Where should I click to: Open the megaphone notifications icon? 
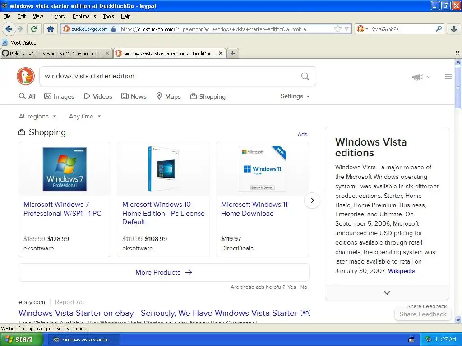(x=417, y=77)
